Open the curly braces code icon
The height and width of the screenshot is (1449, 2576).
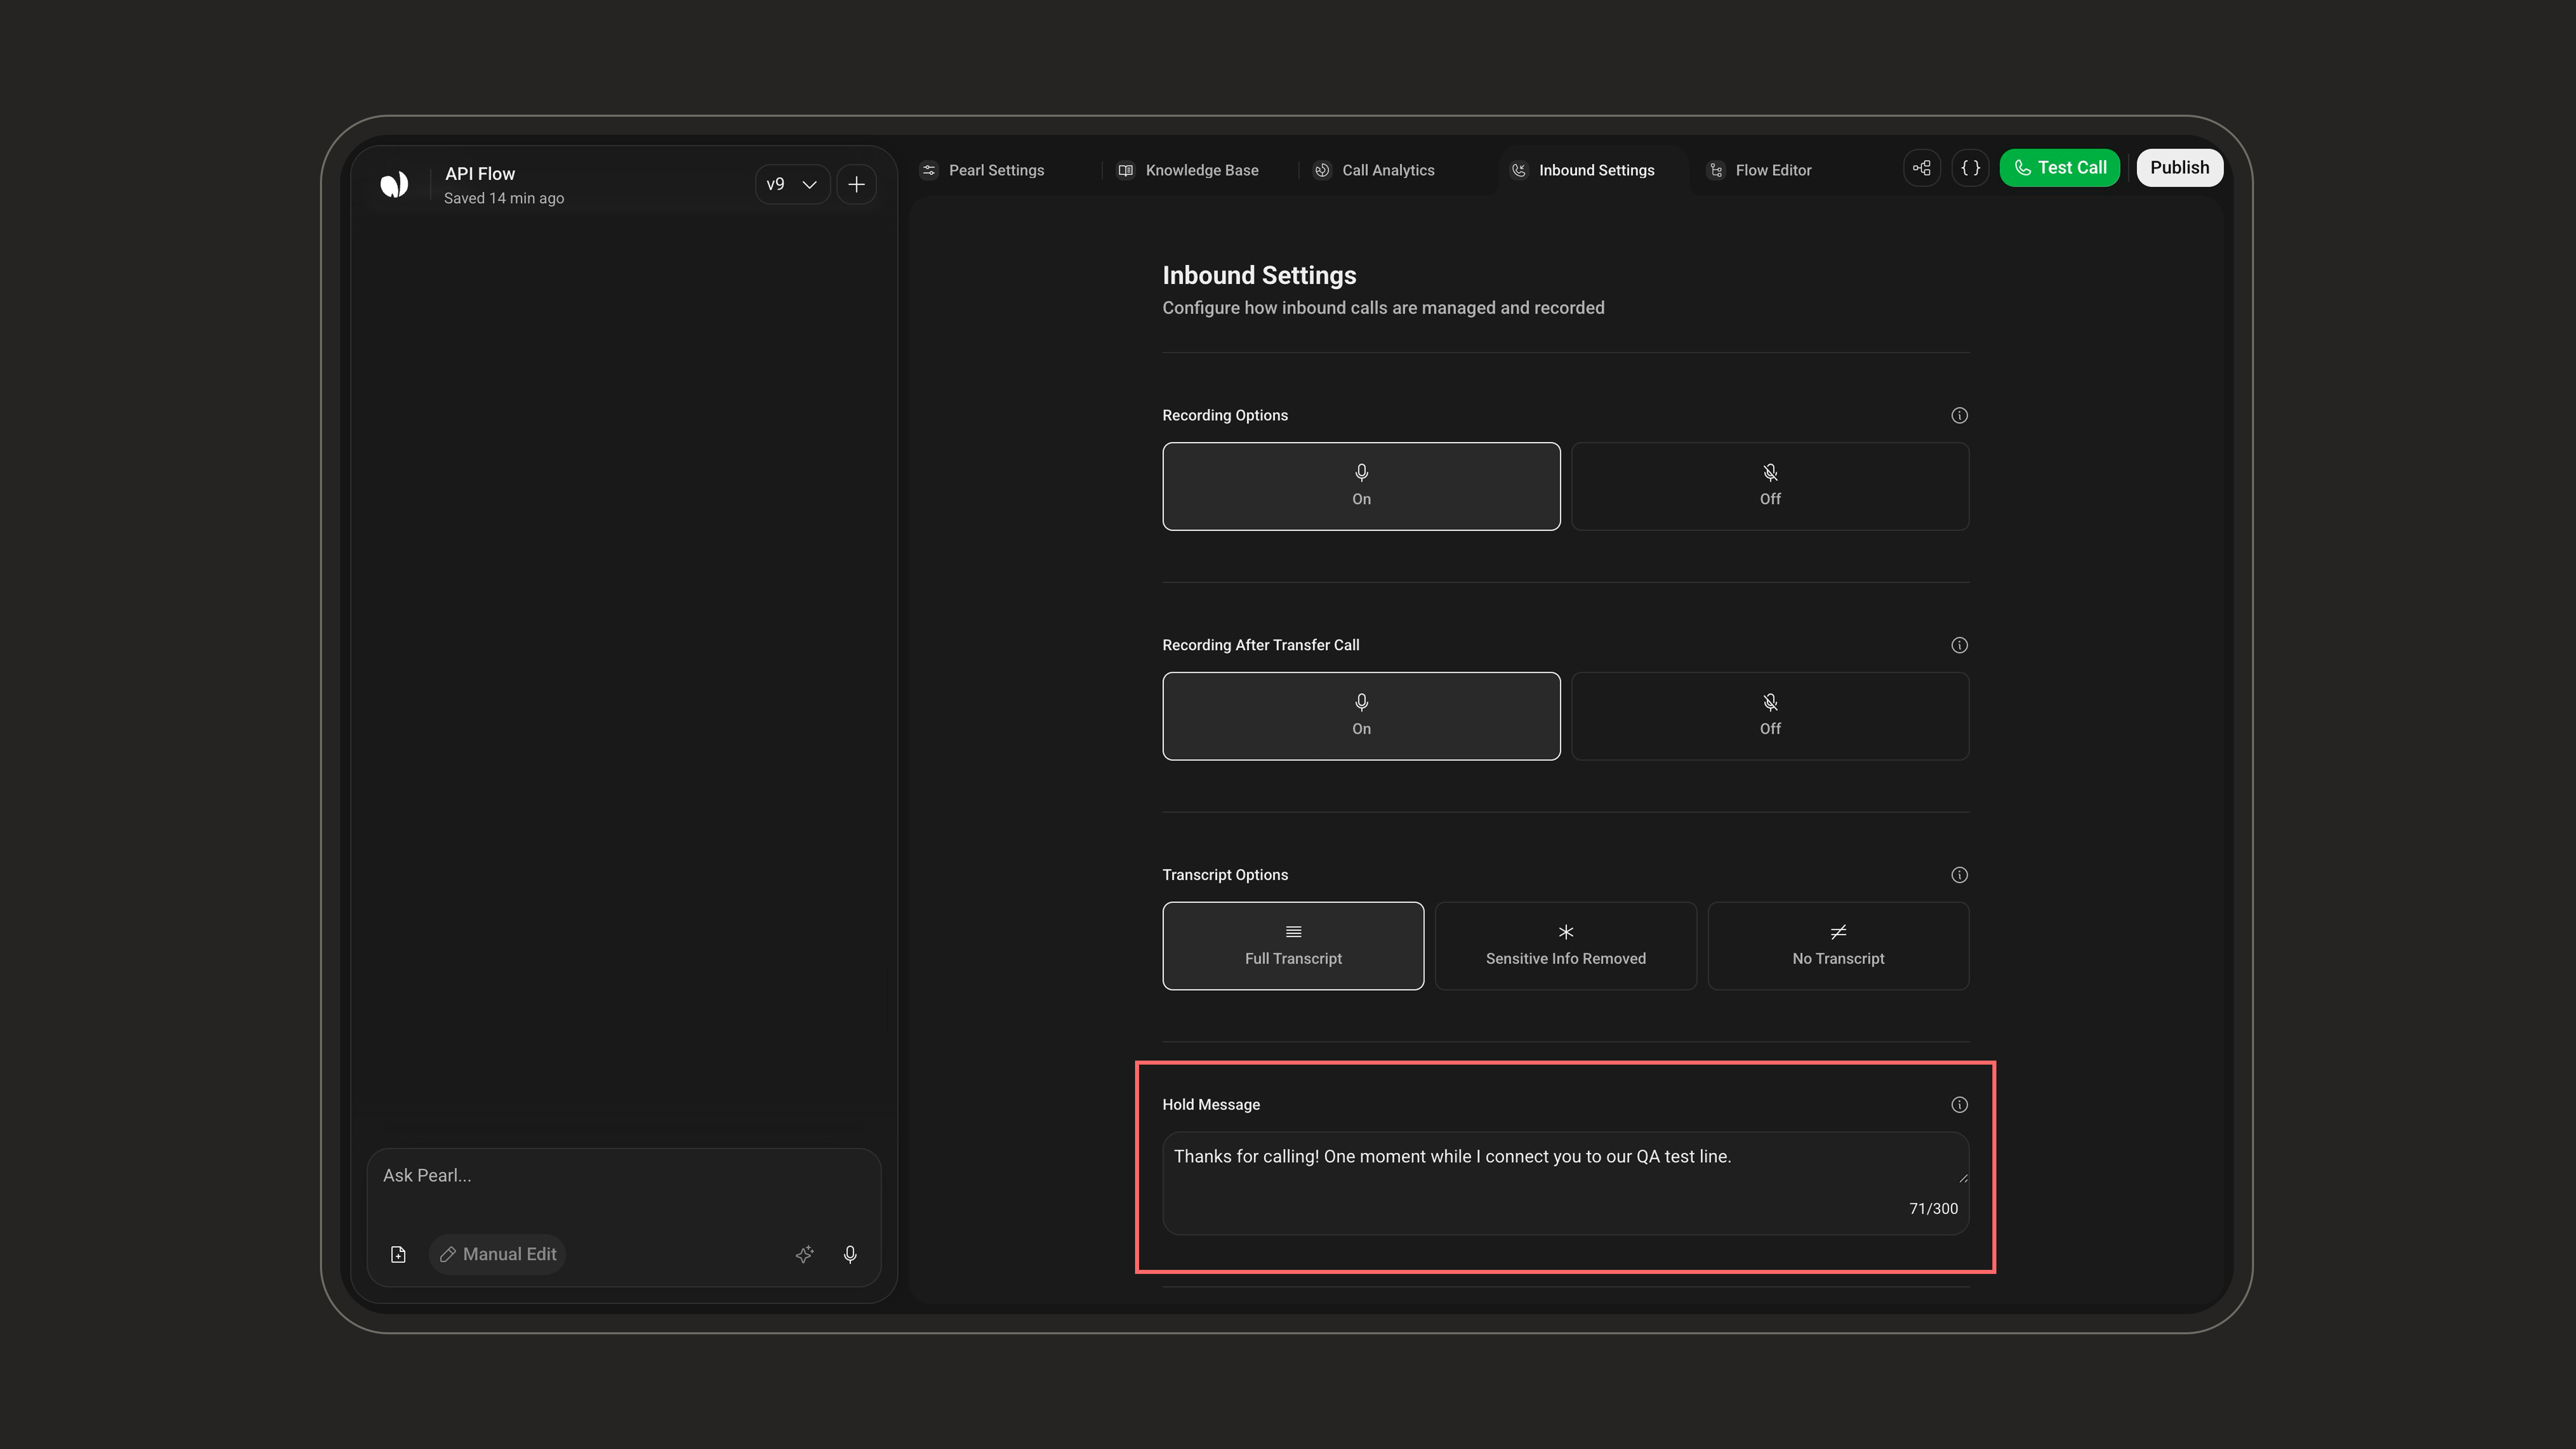click(1970, 168)
